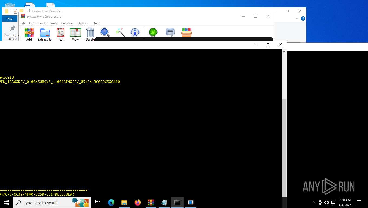Close the WinRAR window

coord(268,16)
